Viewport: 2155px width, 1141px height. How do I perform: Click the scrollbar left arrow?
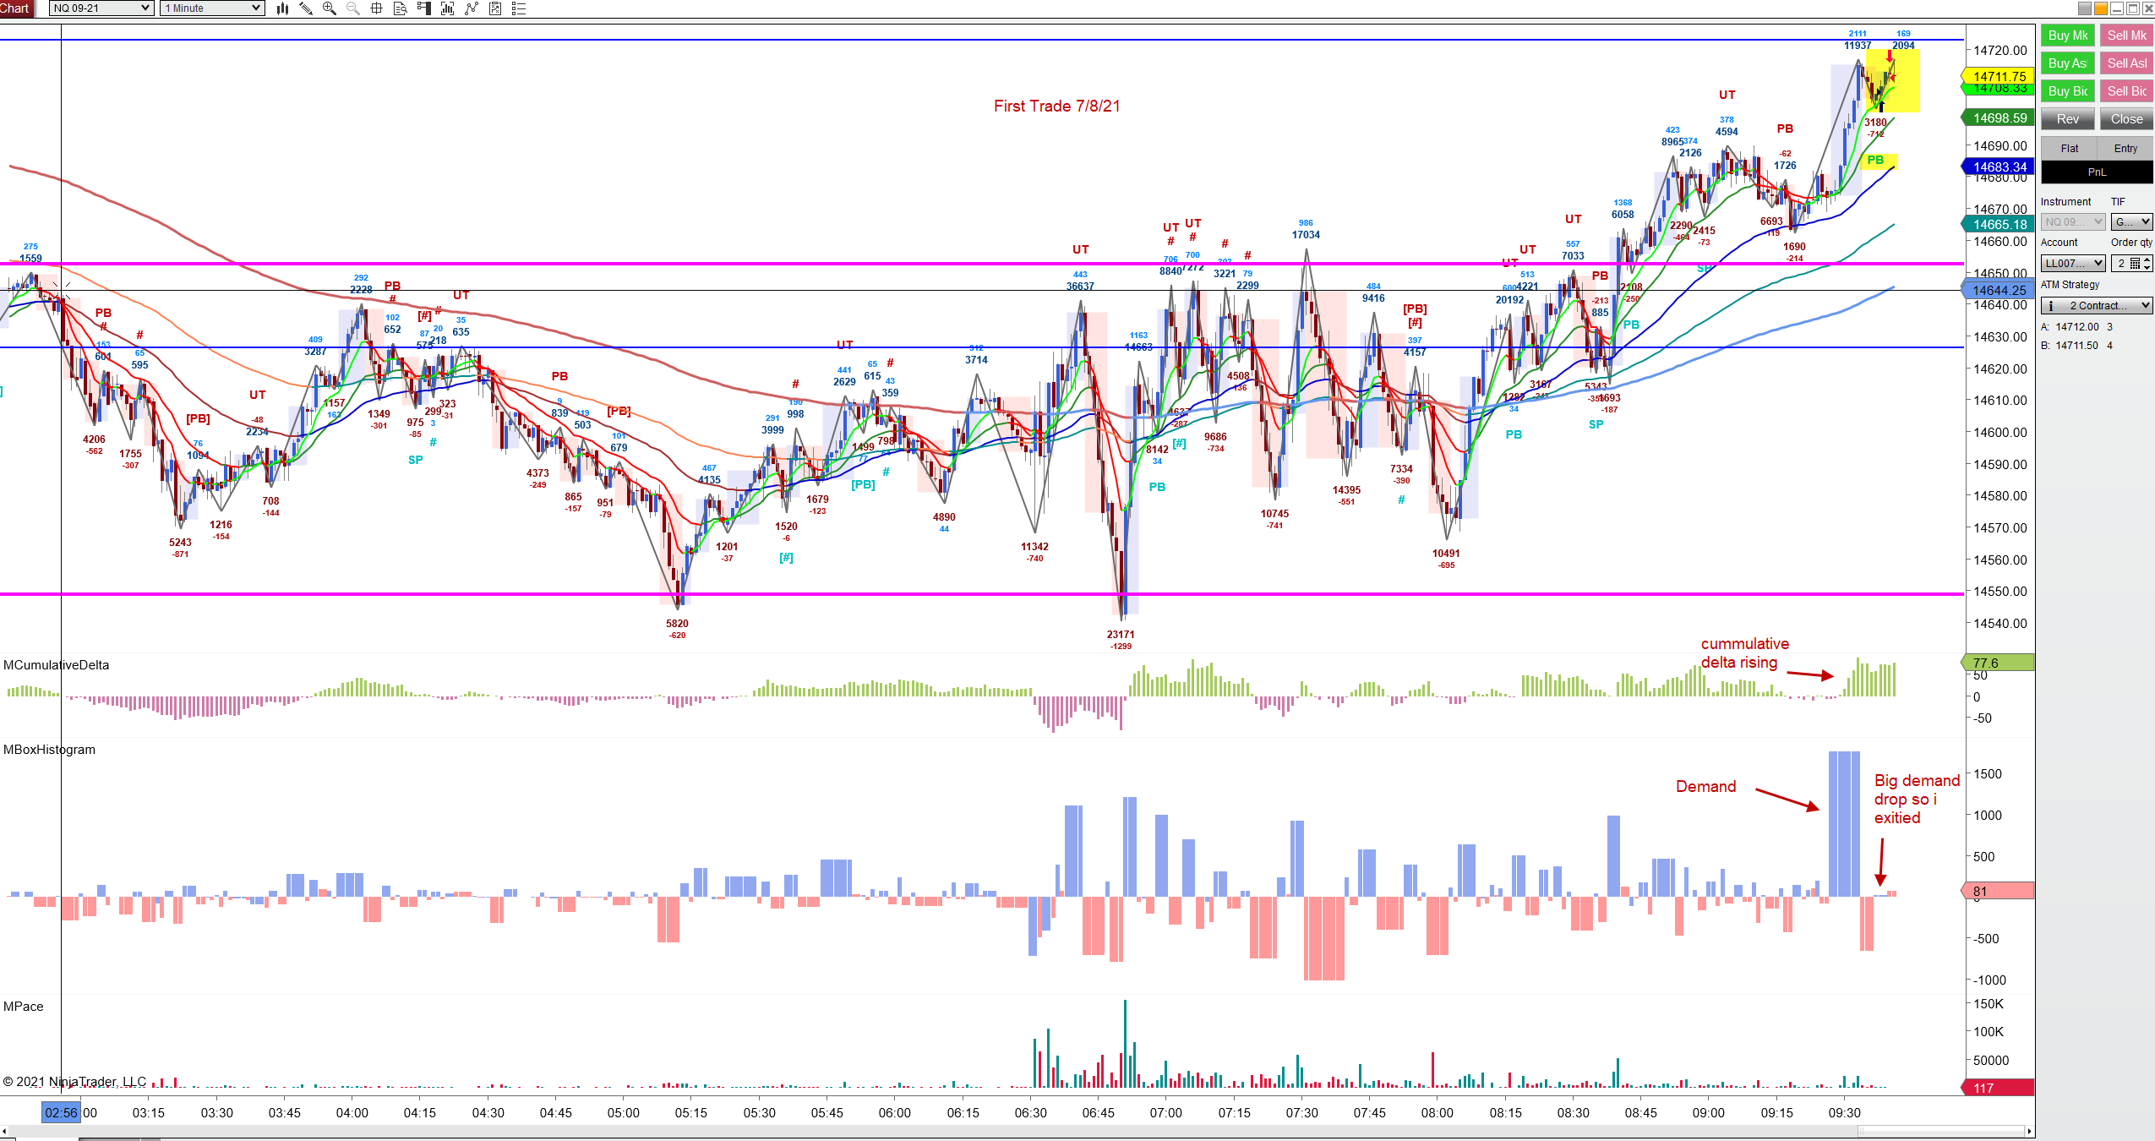coord(4,1131)
